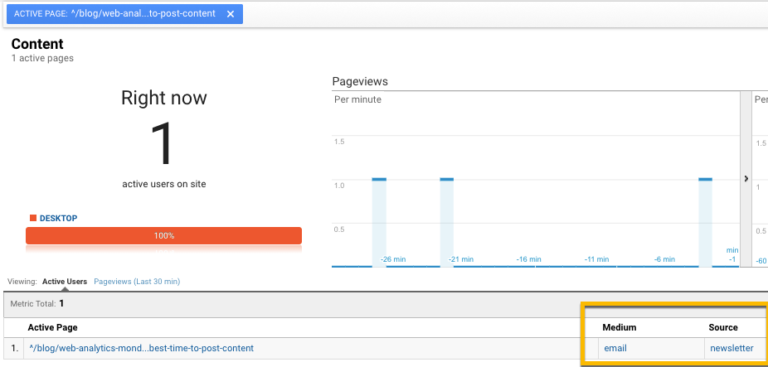Select the pageview bar near -26 min
Screen dimensions: 768x367
coord(379,222)
